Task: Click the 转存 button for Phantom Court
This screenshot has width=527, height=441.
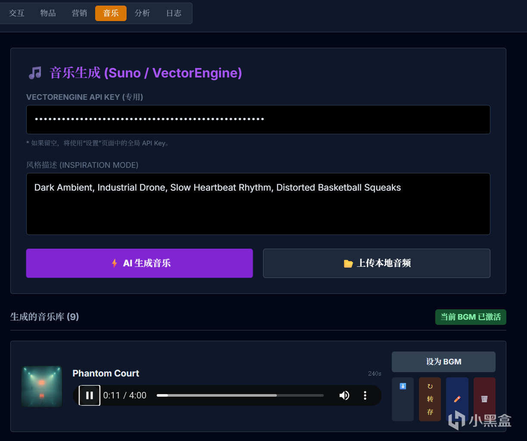Action: pos(430,399)
